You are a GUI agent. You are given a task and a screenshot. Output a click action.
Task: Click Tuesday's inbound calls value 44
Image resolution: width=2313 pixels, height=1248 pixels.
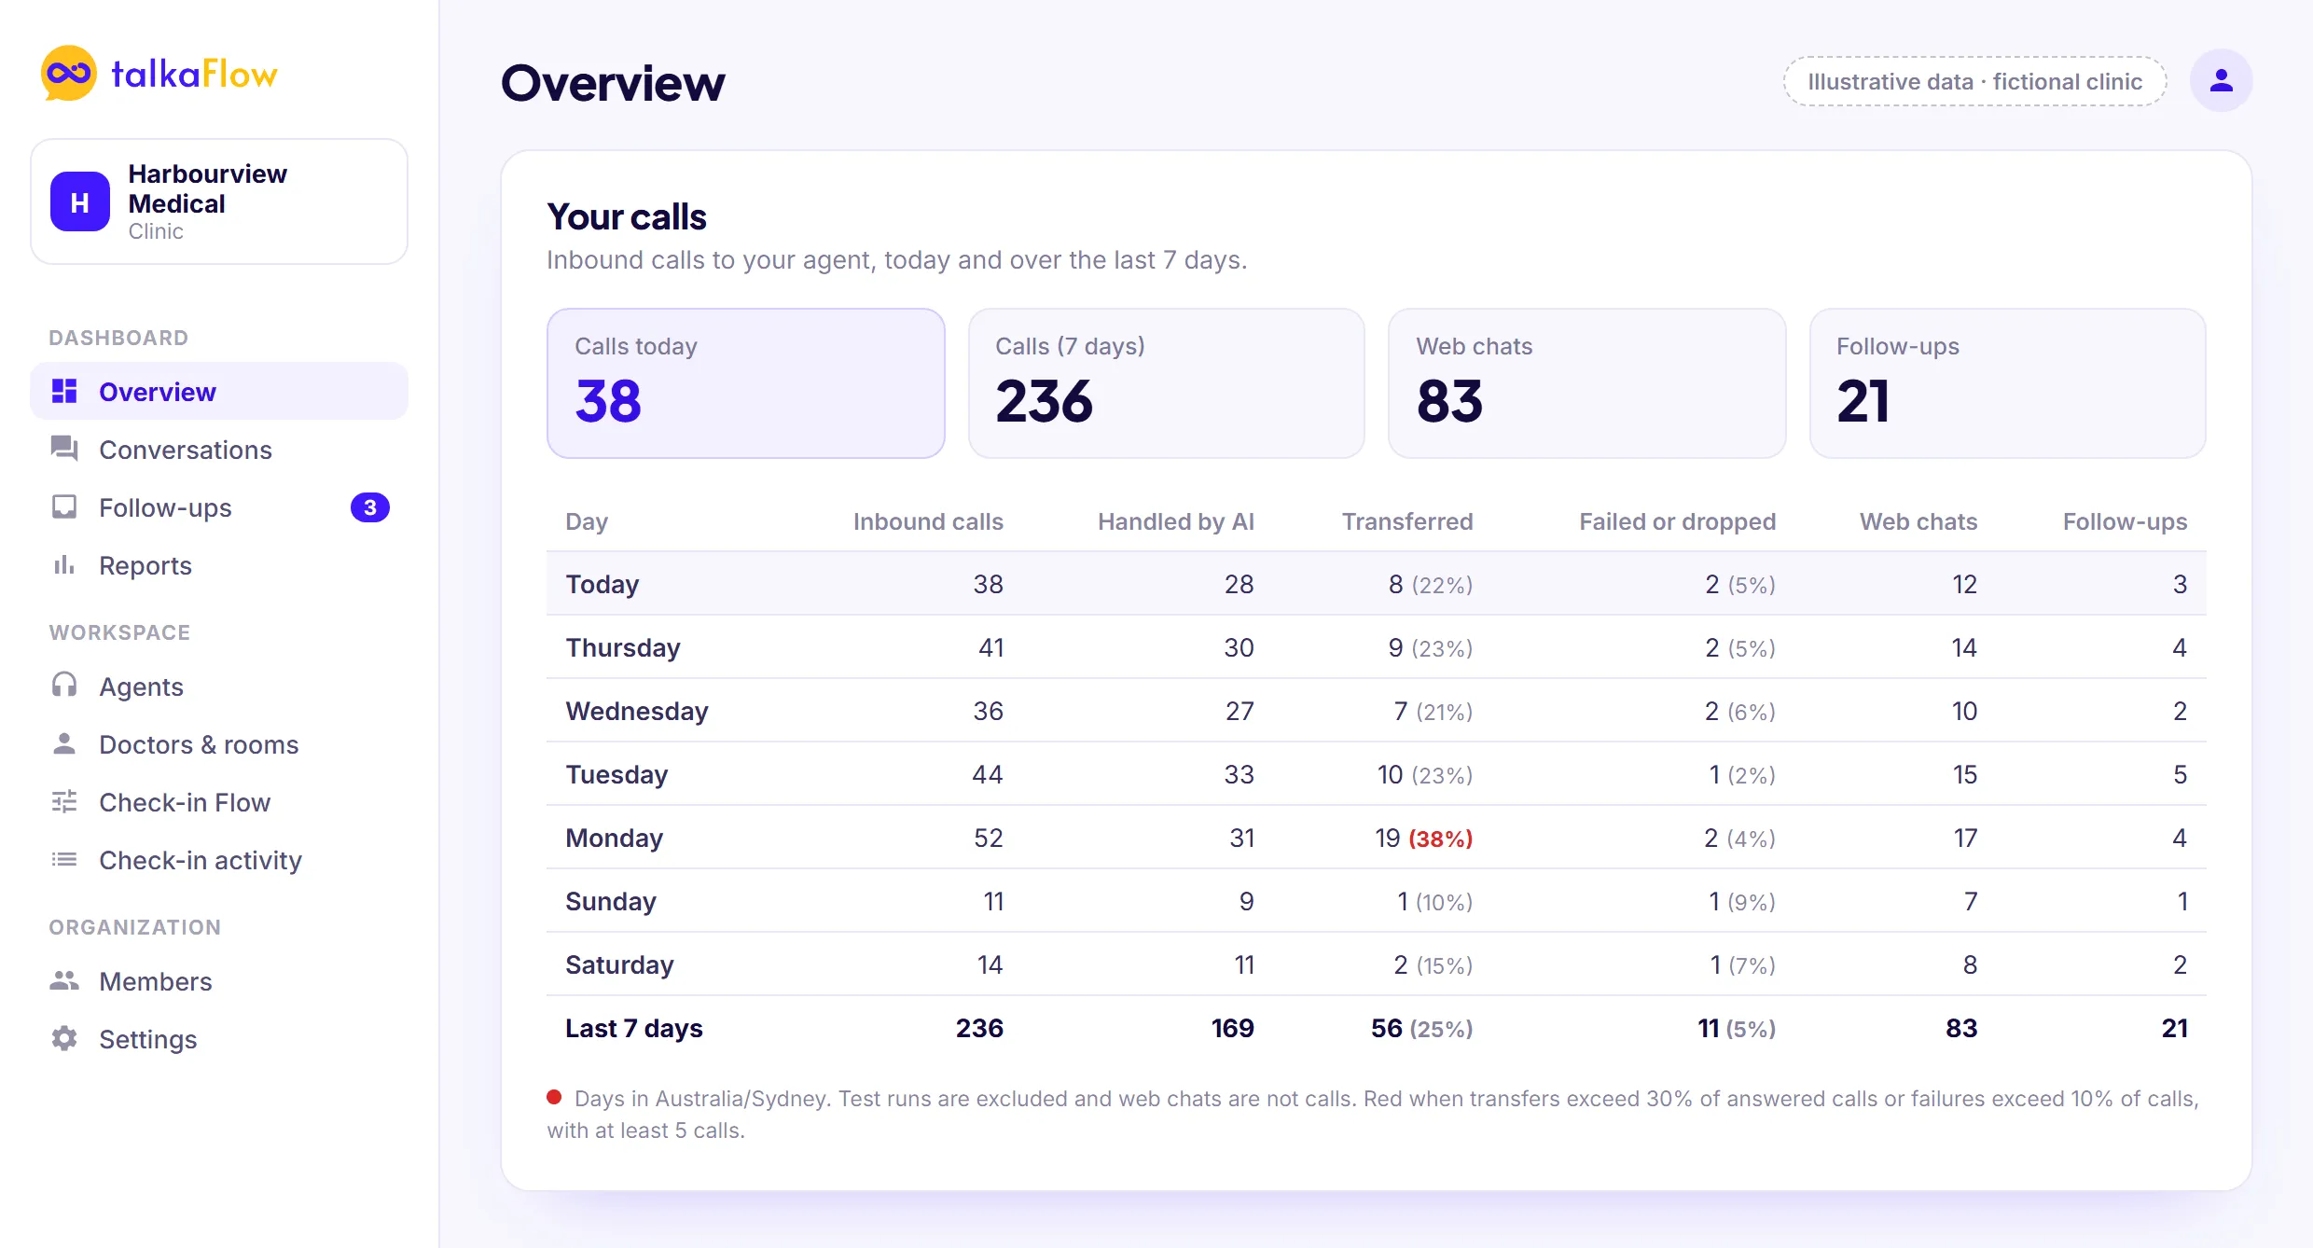988,774
